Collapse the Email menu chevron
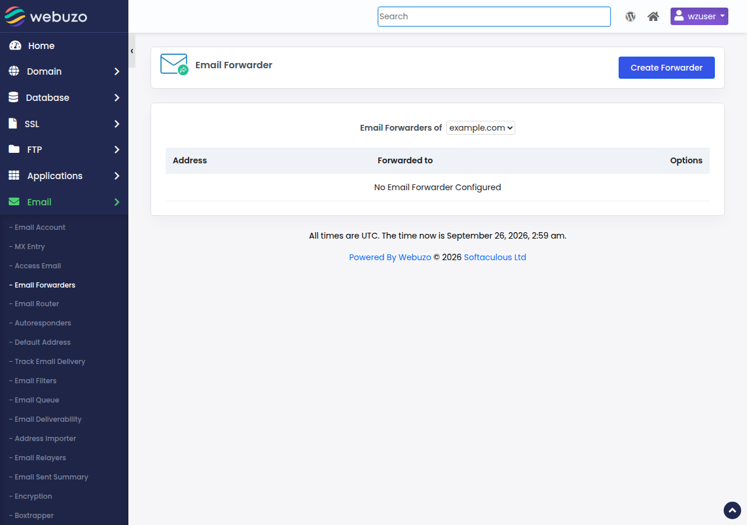Viewport: 747px width, 525px height. (117, 202)
